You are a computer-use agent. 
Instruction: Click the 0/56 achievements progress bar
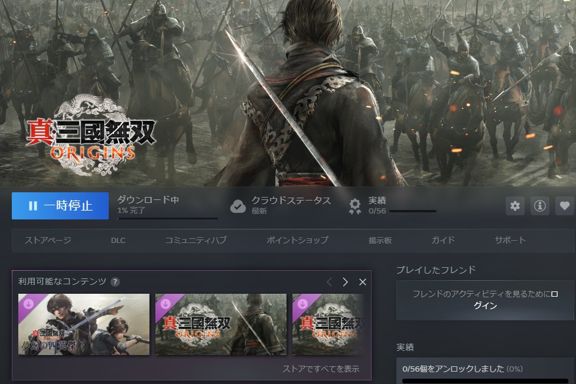413,211
